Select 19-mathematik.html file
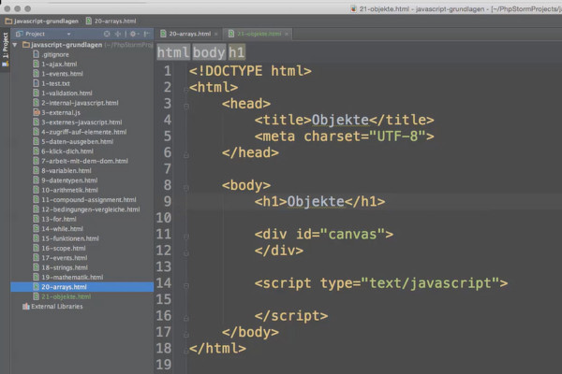Viewport: 562px width, 374px height. (72, 277)
